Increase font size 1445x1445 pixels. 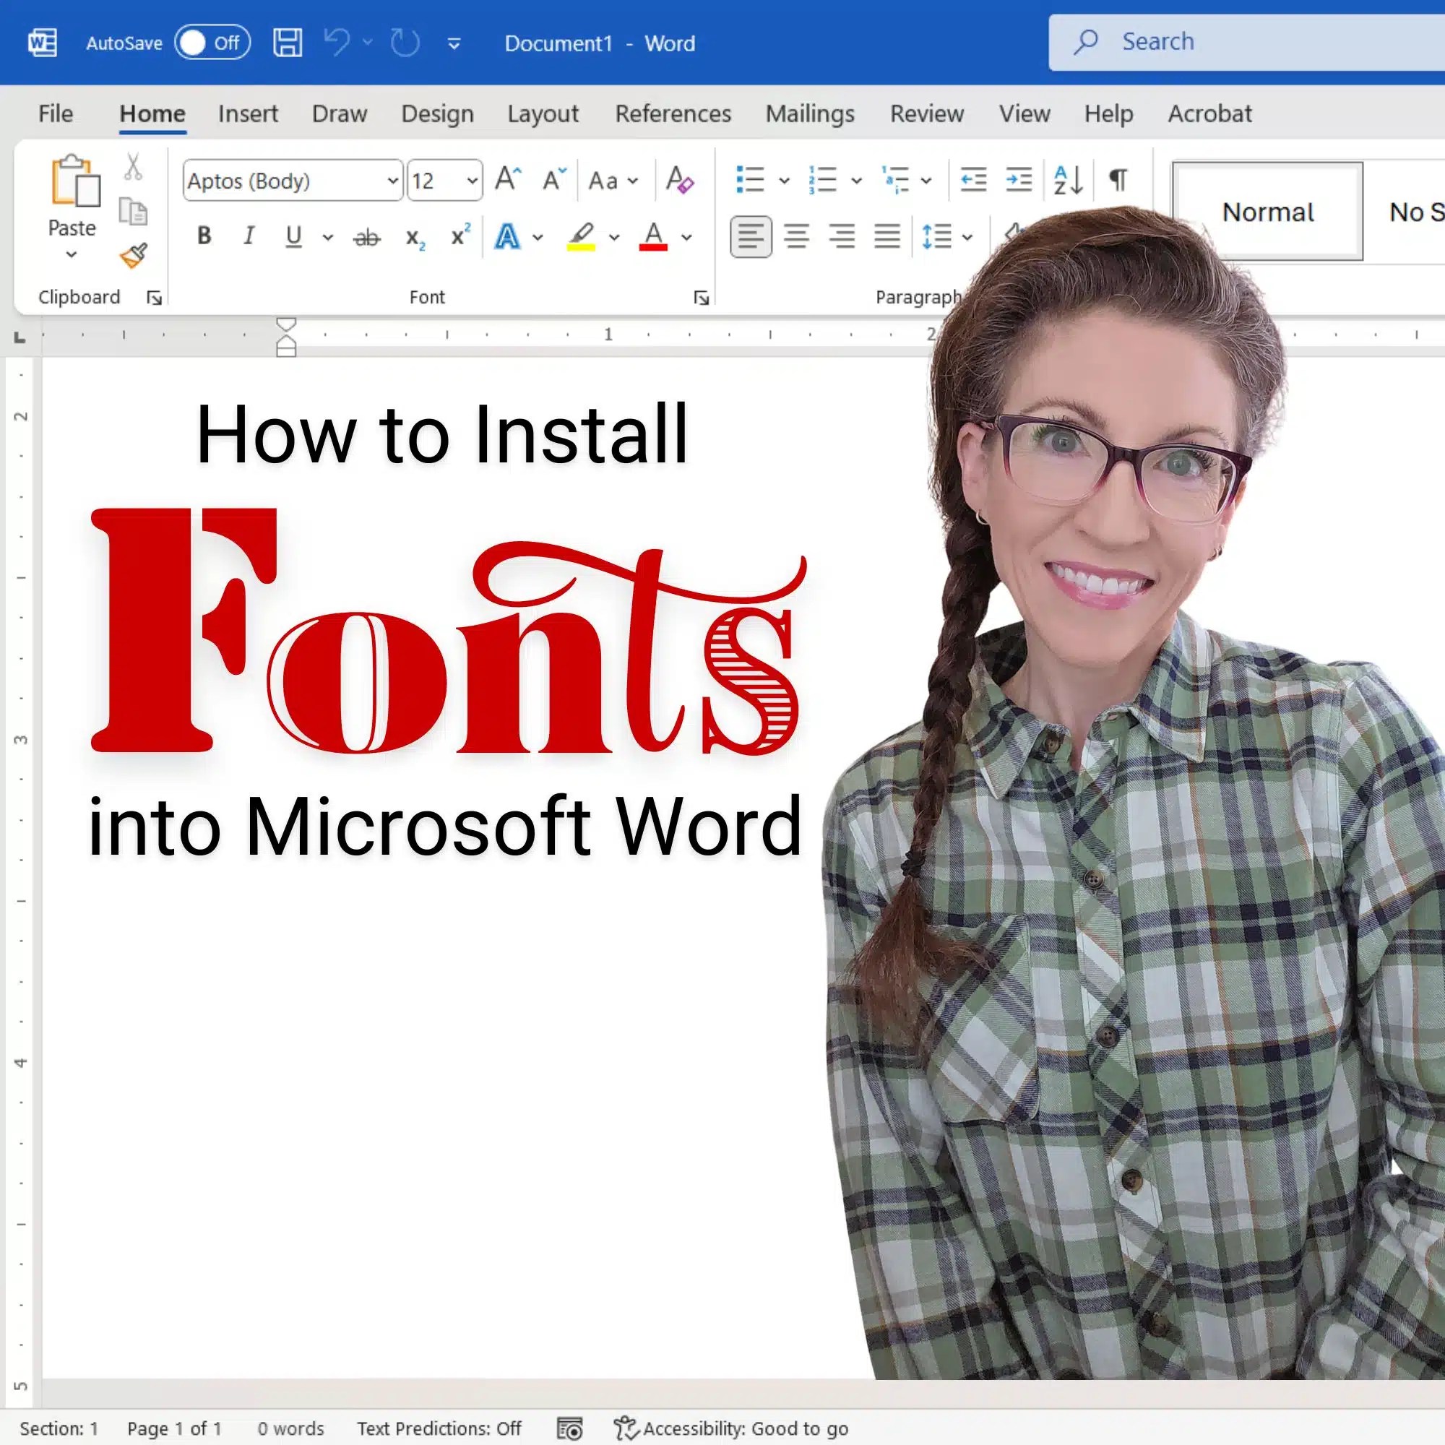pyautogui.click(x=509, y=179)
